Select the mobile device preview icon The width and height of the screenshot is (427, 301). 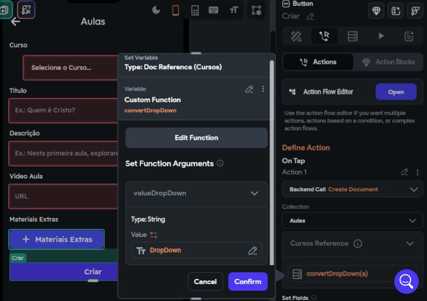pos(175,10)
